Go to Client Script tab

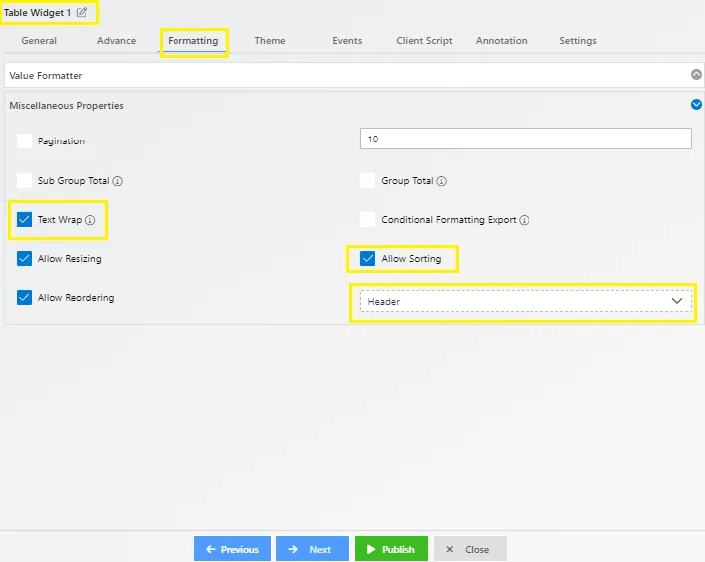(x=424, y=41)
